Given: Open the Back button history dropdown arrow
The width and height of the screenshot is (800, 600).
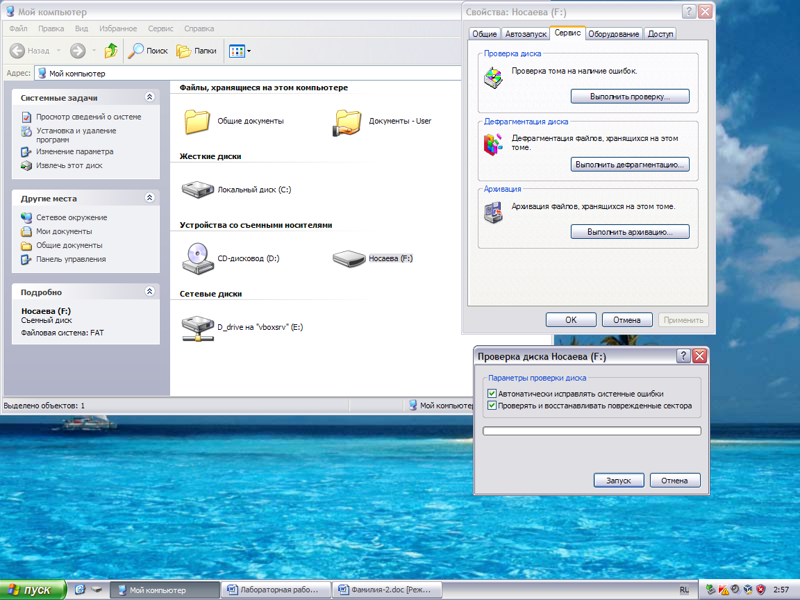Looking at the screenshot, I should 58,51.
